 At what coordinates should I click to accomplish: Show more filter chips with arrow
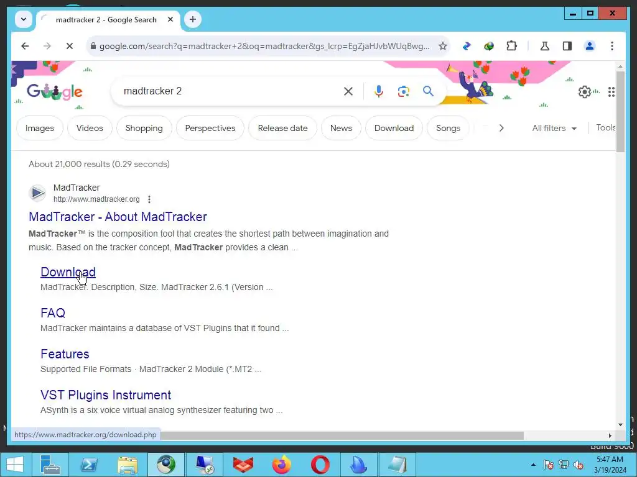(501, 128)
